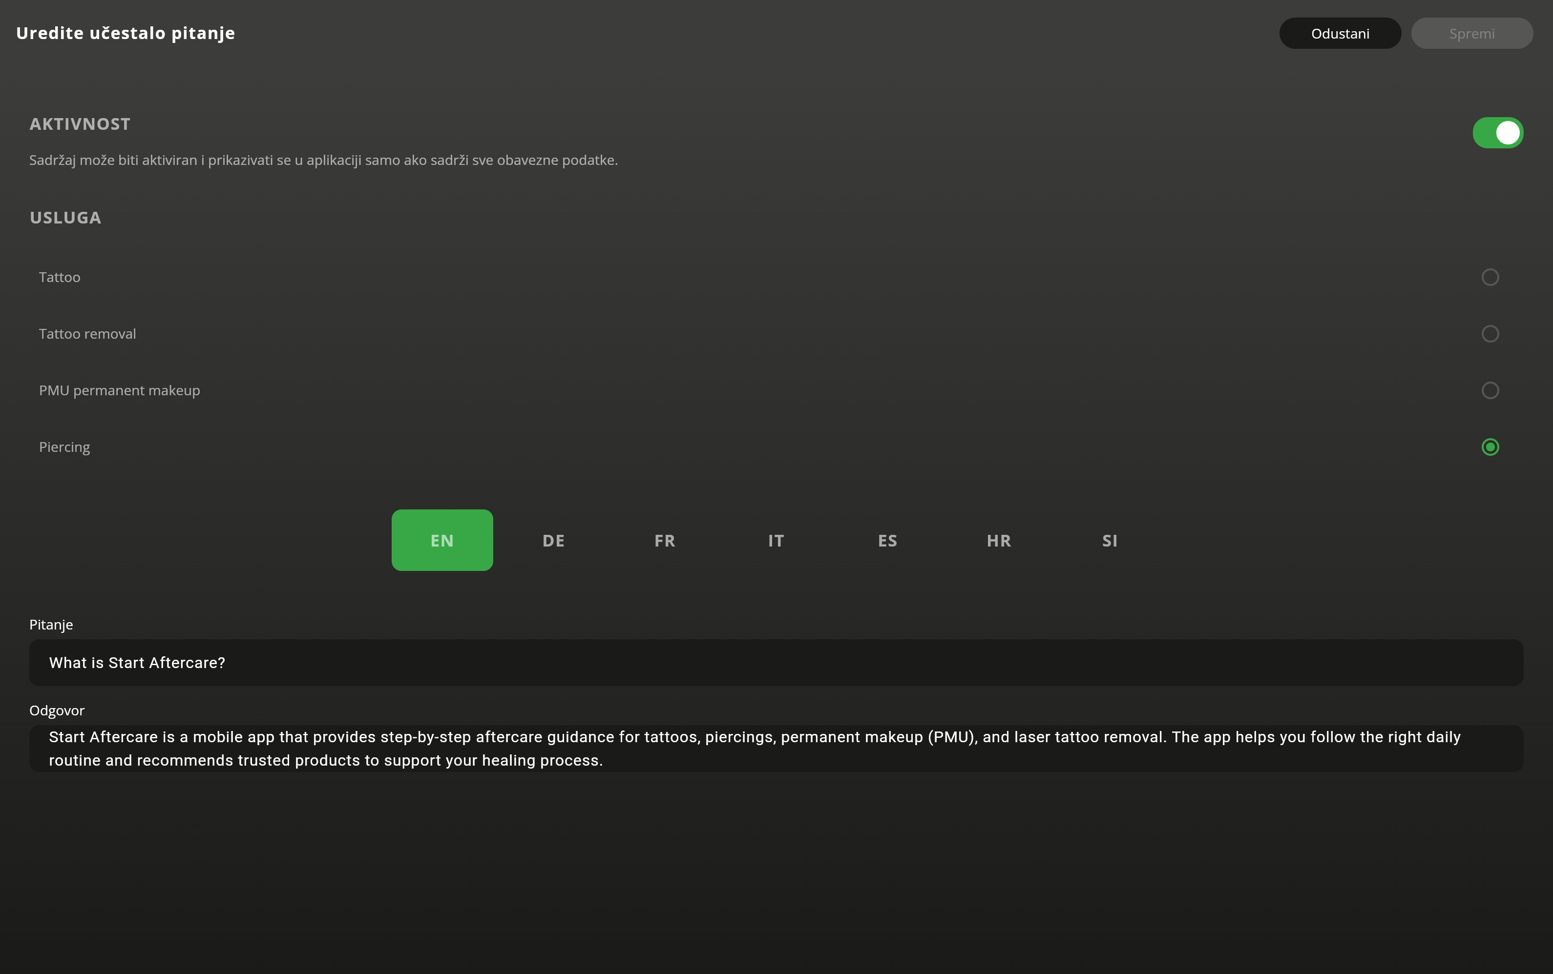Click the selected Piercing radio button
The width and height of the screenshot is (1553, 974).
coord(1489,447)
